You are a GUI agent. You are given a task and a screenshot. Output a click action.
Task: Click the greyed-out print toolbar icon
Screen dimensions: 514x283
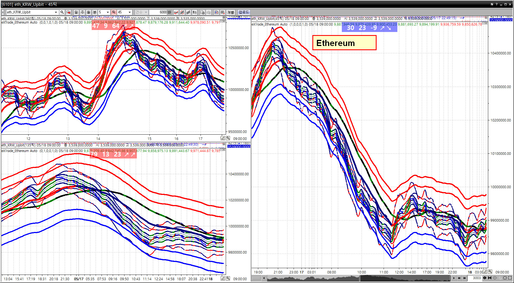click(x=209, y=12)
